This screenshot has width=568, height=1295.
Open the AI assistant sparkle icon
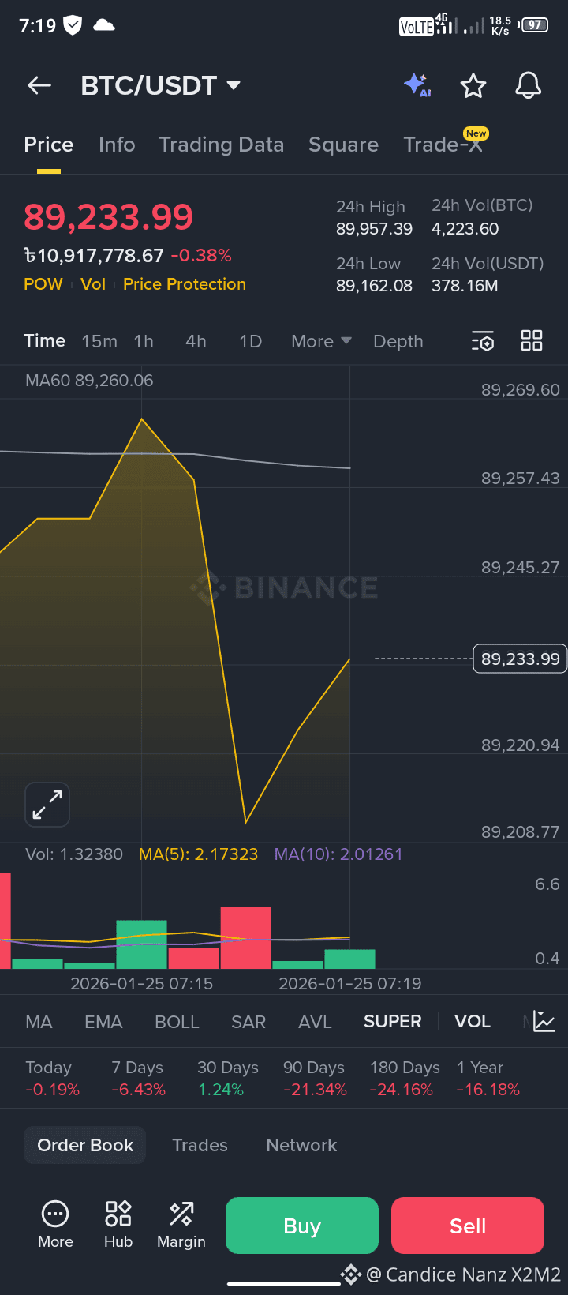point(417,84)
